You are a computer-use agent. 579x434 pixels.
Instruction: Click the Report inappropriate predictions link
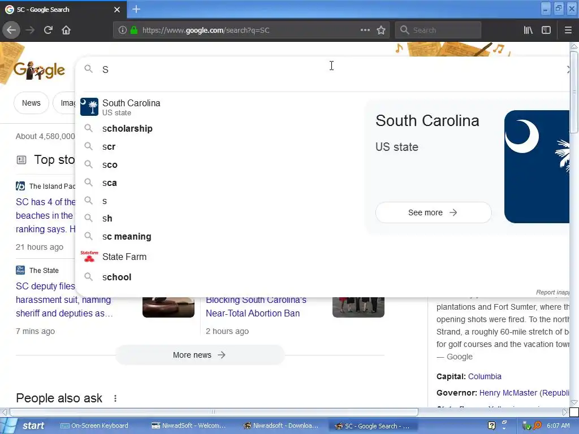point(552,292)
